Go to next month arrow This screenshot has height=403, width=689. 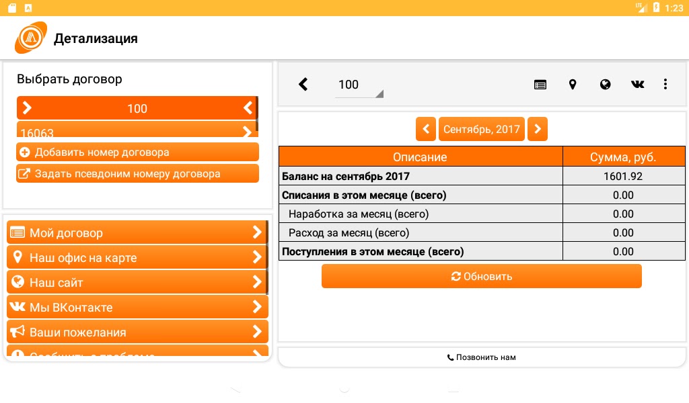(537, 129)
